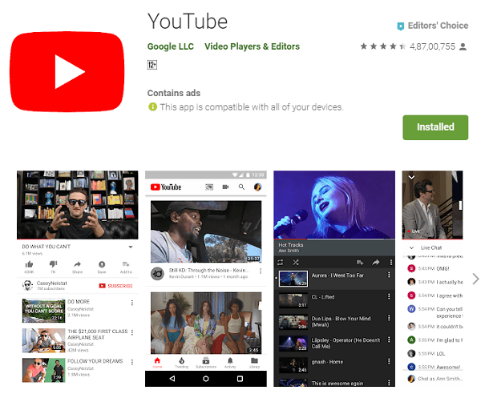
Task: Show next screenshots with right chevron
Action: pos(475,279)
